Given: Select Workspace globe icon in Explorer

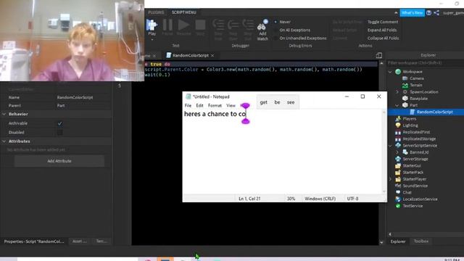Looking at the screenshot, I should pyautogui.click(x=398, y=72).
